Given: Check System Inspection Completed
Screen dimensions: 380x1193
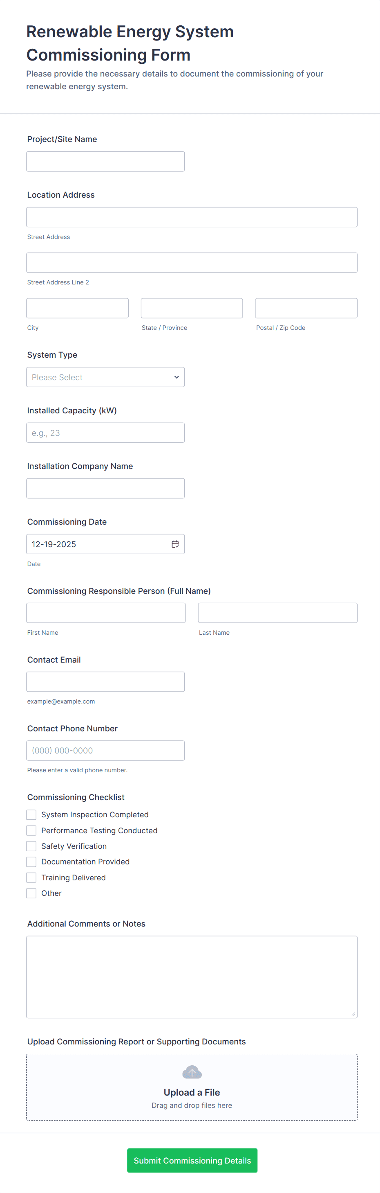Looking at the screenshot, I should [x=31, y=814].
